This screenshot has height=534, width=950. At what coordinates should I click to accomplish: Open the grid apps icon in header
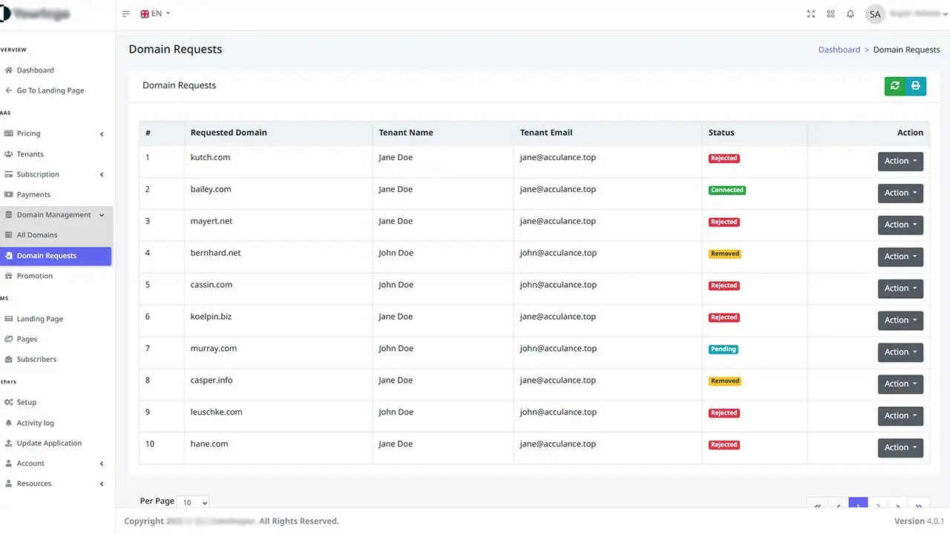(x=831, y=14)
